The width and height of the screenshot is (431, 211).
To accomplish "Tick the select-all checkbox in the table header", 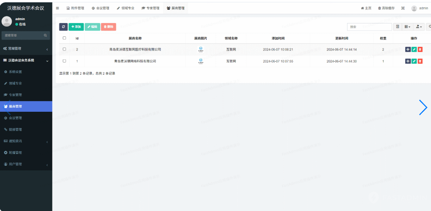I will click(64, 38).
